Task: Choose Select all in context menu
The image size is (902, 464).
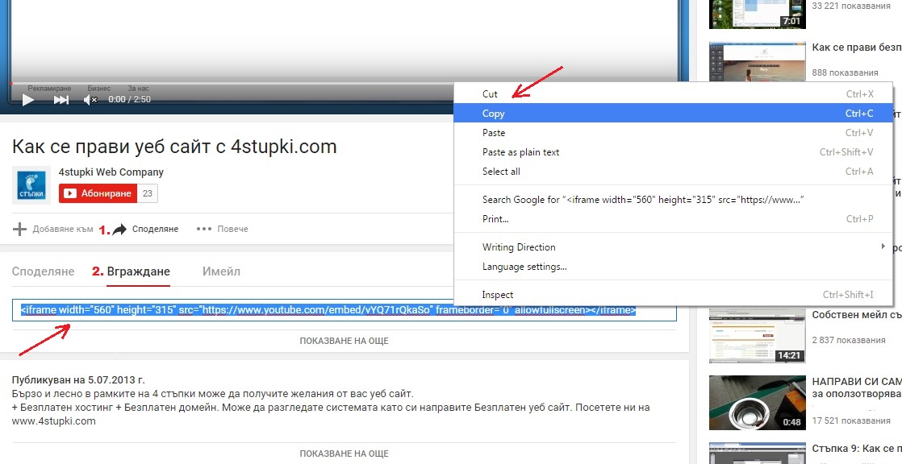Action: click(x=673, y=171)
